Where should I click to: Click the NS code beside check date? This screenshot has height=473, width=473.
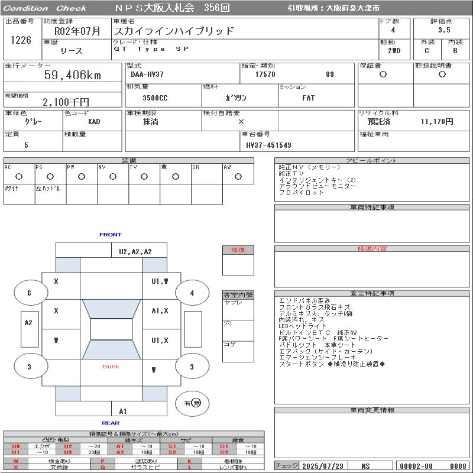pyautogui.click(x=365, y=466)
